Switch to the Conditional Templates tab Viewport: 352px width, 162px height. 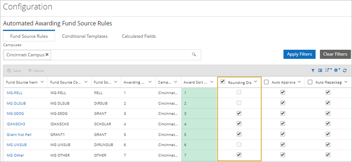click(85, 36)
